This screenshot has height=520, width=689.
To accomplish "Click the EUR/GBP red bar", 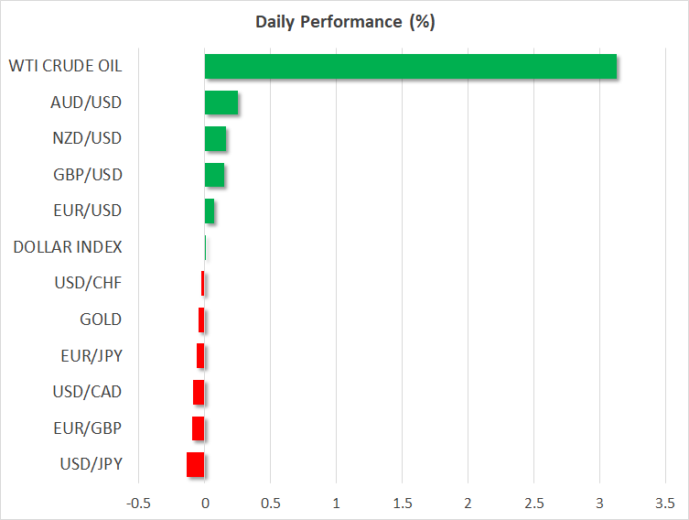I will [198, 428].
